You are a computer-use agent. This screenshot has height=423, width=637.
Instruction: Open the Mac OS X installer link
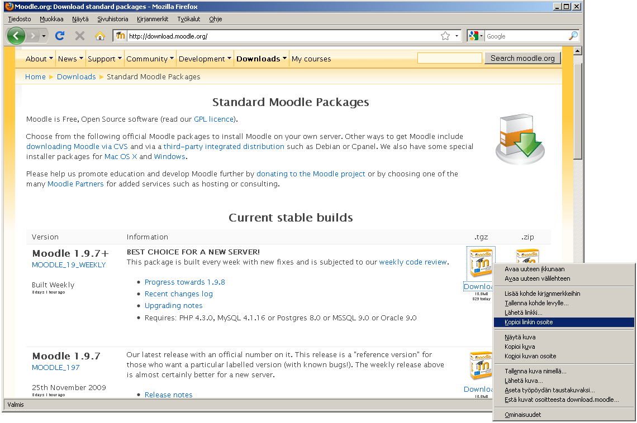tap(121, 157)
